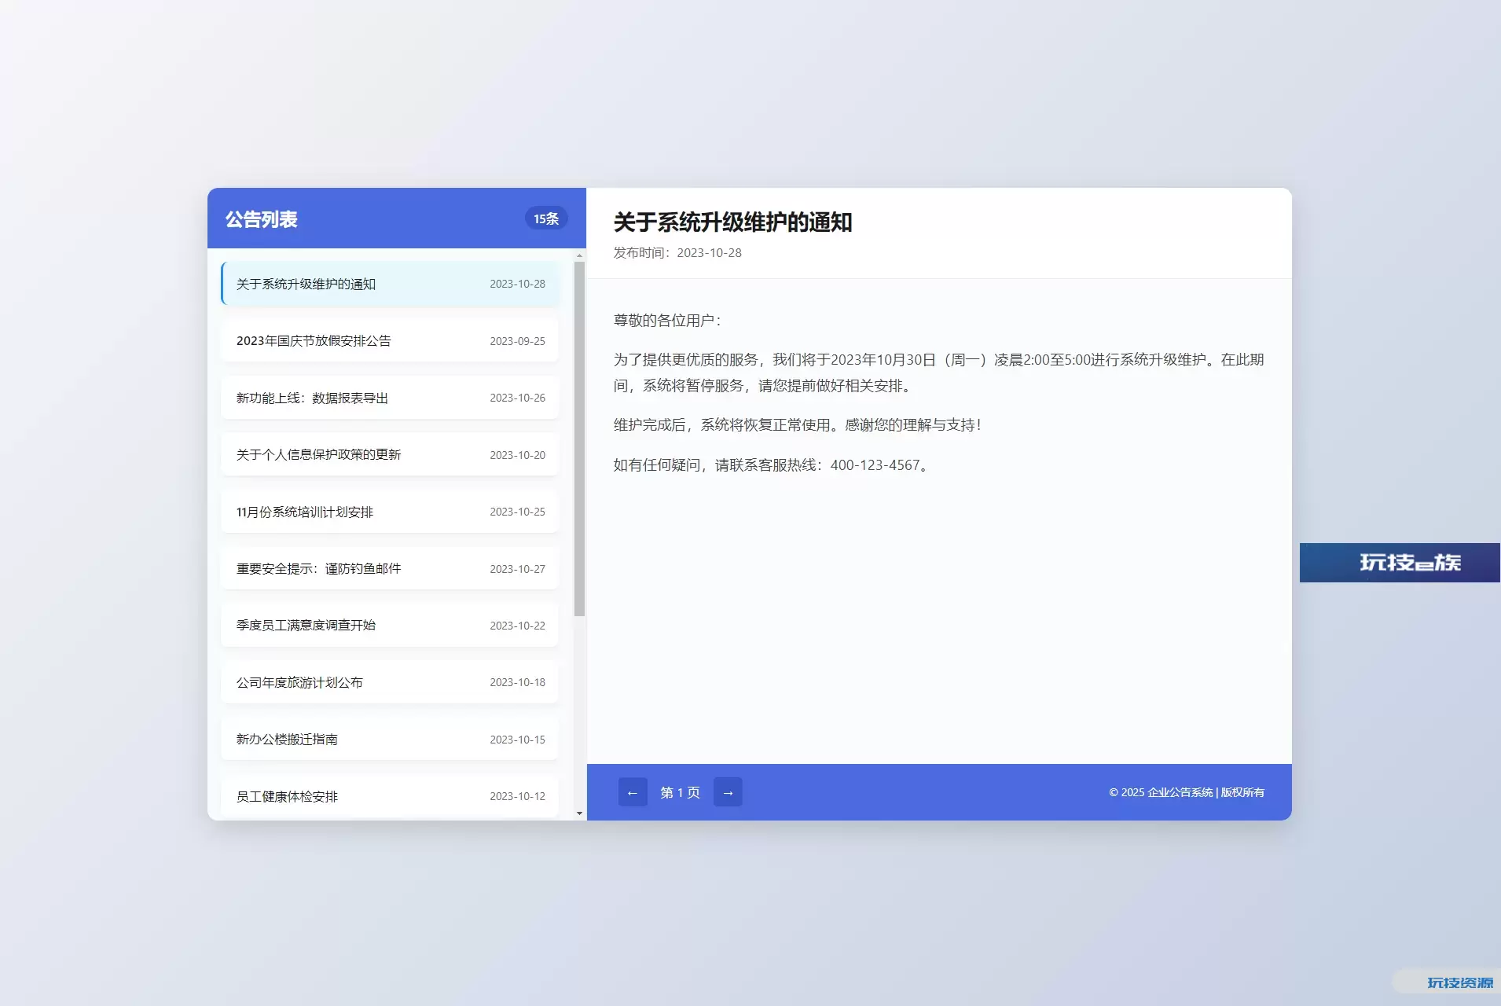Click the next page right arrow
This screenshot has height=1006, width=1501.
click(728, 792)
